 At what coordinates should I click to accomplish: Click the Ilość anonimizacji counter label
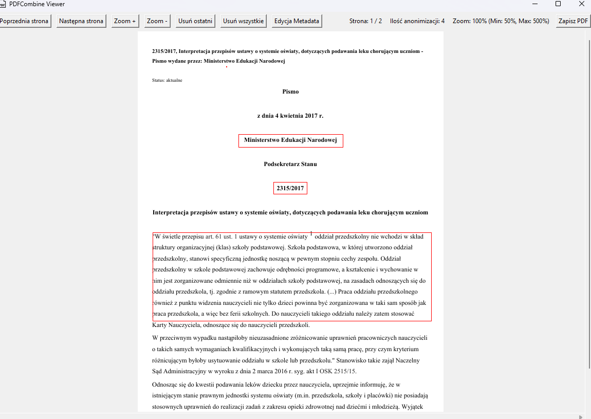(x=417, y=21)
